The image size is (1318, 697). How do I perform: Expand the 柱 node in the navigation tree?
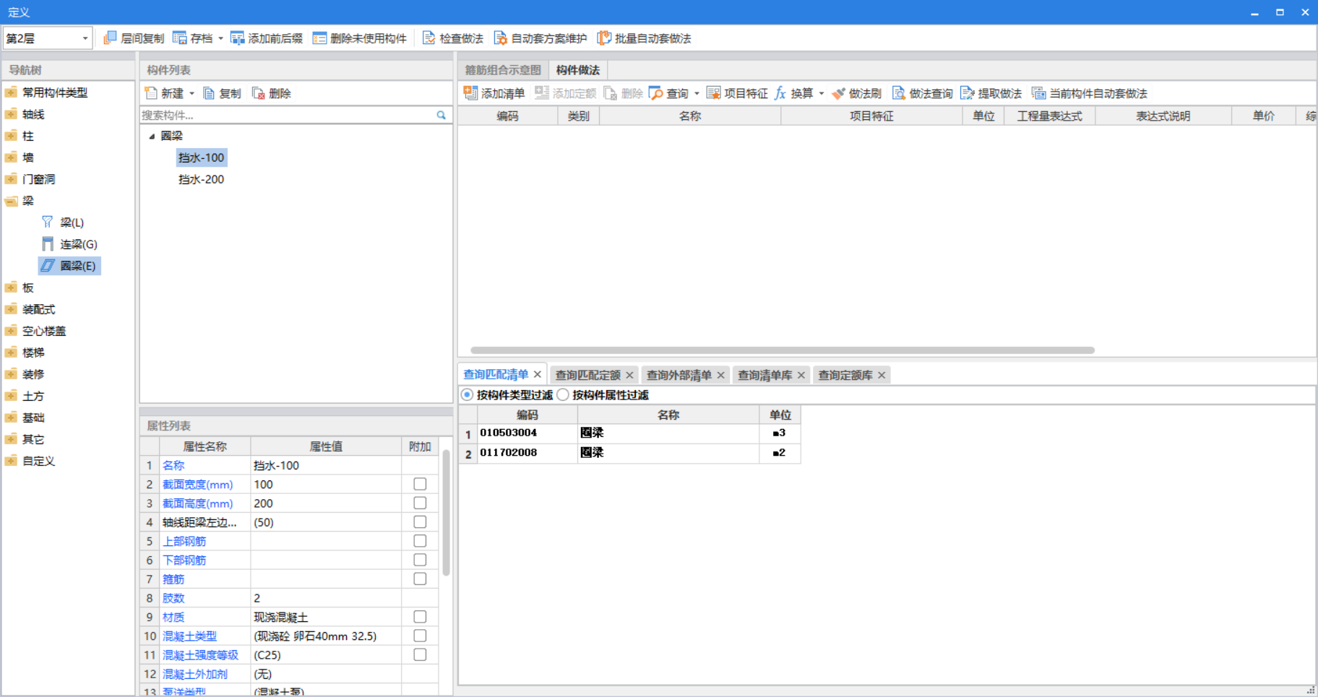11,136
